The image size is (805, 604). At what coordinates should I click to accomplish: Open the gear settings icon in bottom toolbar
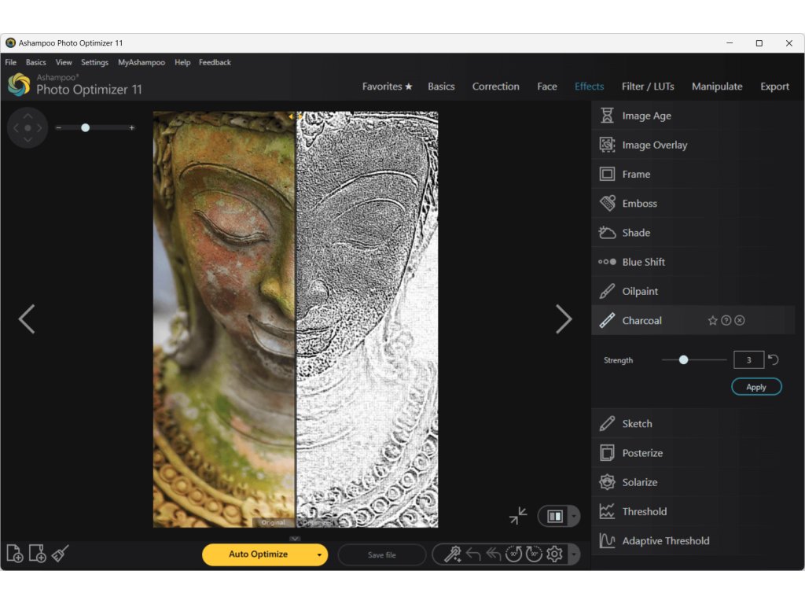(554, 554)
